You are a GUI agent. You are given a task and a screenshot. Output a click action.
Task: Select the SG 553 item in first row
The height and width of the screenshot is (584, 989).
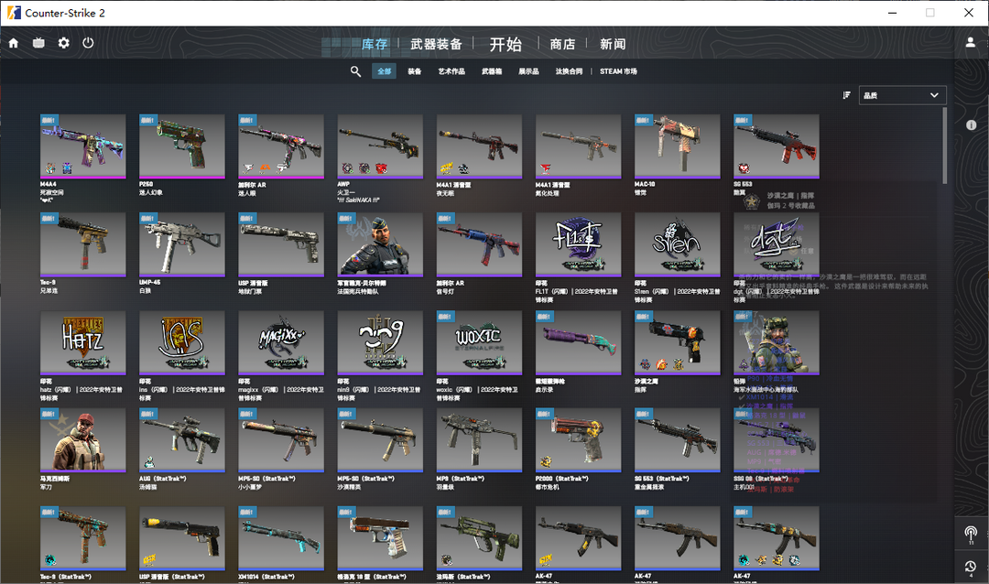tap(776, 146)
